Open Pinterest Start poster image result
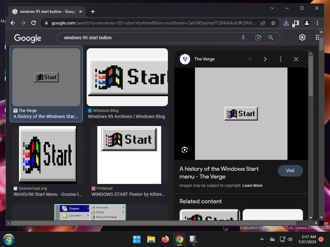 (129, 155)
